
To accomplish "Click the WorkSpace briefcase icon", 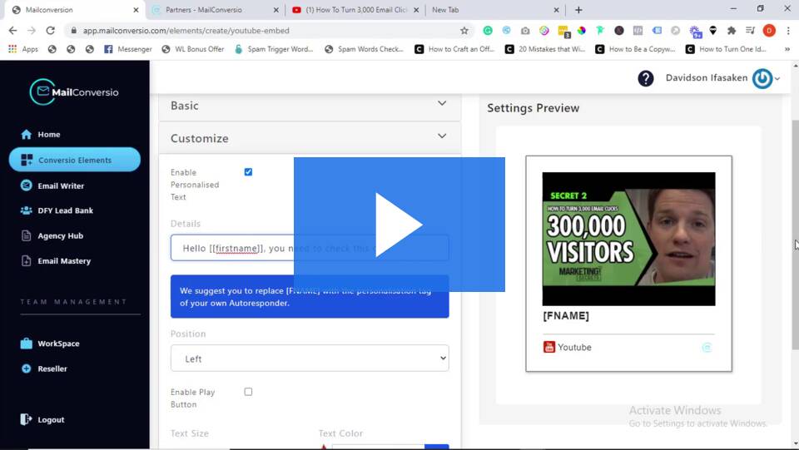I will 26,344.
